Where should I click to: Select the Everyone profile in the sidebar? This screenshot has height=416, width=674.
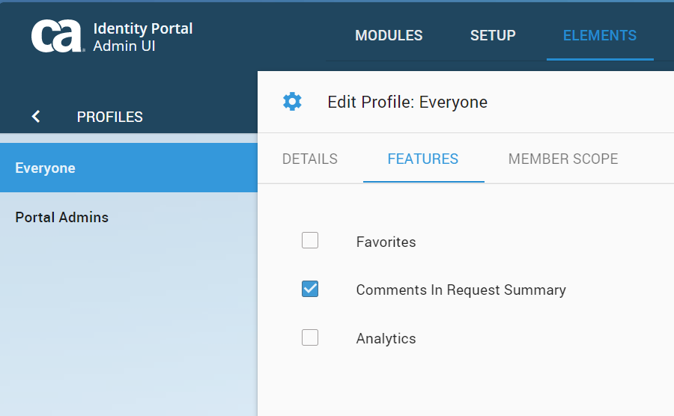pos(45,168)
